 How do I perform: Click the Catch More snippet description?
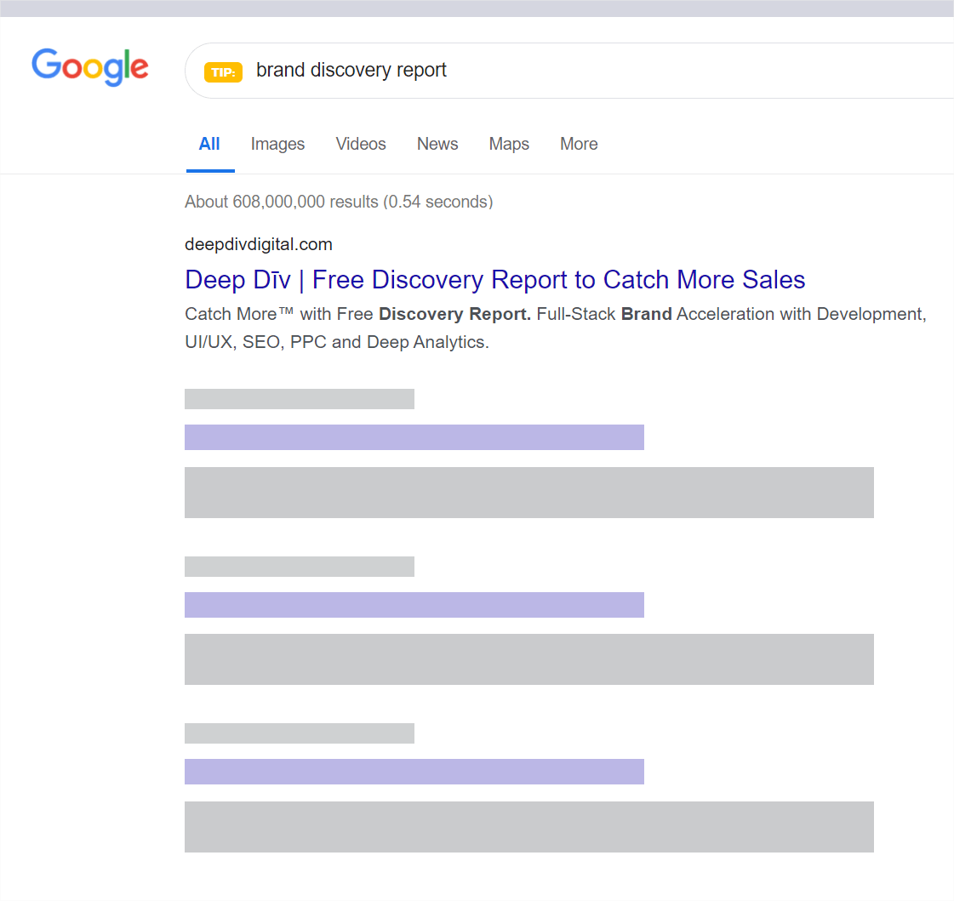(556, 328)
